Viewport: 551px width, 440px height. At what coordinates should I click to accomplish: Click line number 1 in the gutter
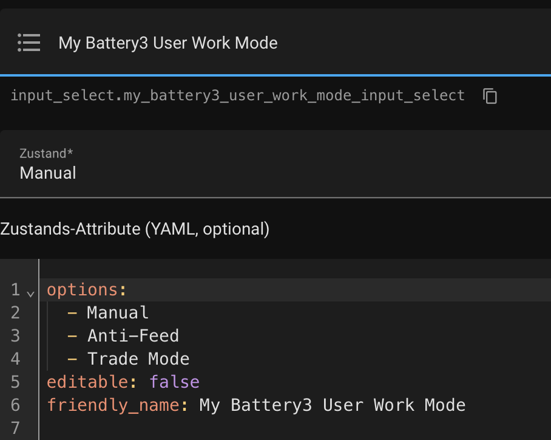[x=15, y=290]
